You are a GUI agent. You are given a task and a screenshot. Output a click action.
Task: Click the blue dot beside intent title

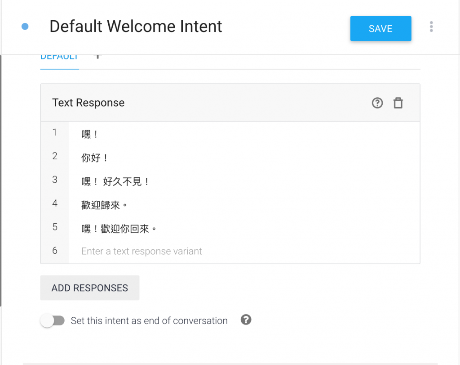click(x=25, y=27)
